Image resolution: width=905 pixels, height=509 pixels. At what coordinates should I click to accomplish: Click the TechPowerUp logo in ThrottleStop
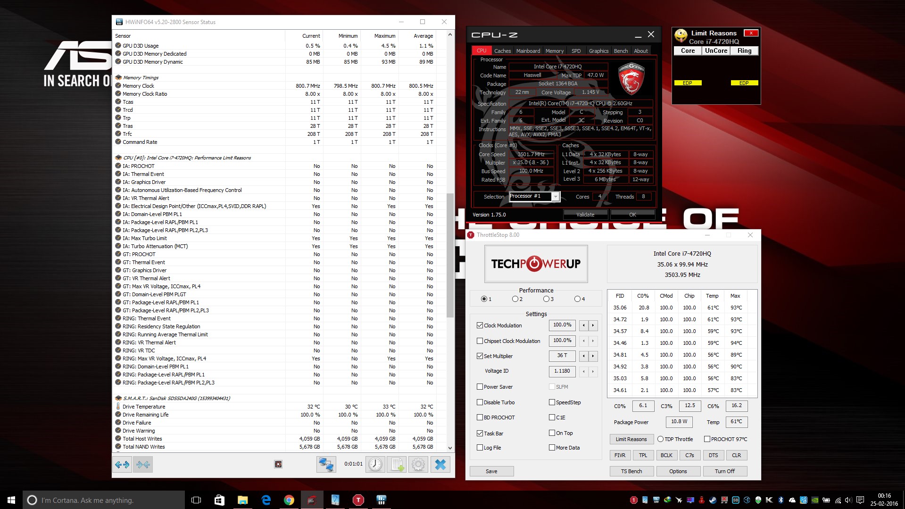click(x=536, y=264)
